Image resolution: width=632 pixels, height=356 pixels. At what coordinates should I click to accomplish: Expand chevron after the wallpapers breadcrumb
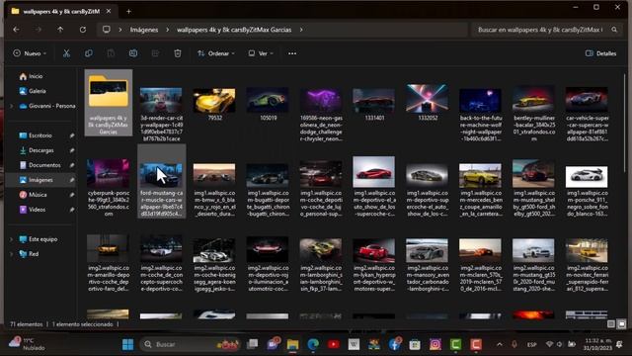point(301,30)
